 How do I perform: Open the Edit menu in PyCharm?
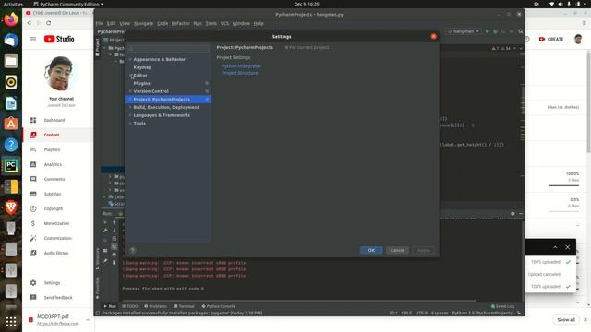111,23
